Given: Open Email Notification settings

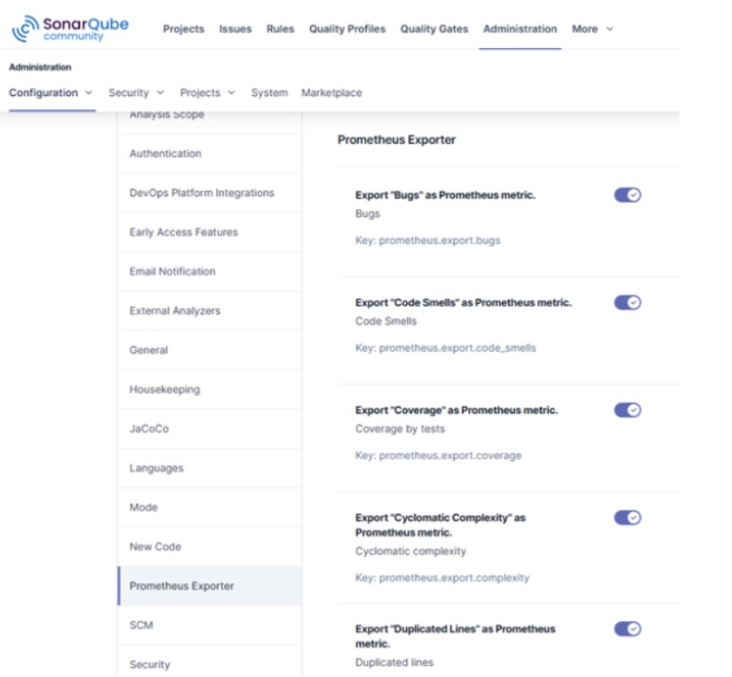Looking at the screenshot, I should 173,271.
